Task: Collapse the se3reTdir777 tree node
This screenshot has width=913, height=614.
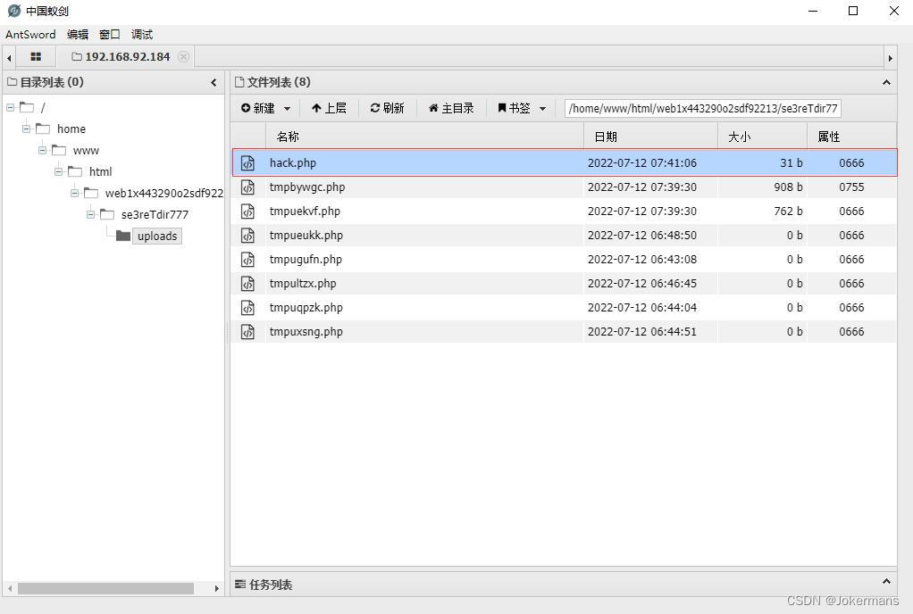Action: pyautogui.click(x=91, y=214)
